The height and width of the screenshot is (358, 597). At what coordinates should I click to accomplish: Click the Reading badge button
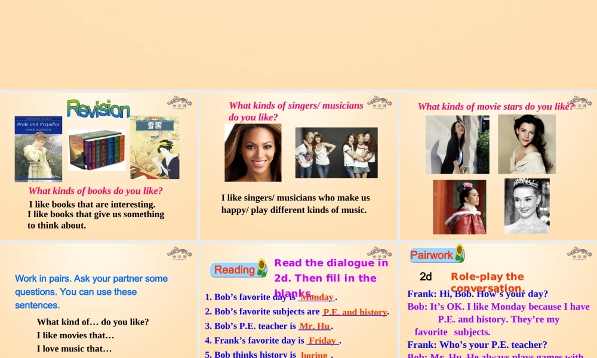point(234,270)
